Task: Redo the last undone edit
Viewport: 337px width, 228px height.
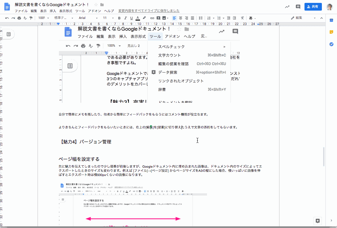Action: [x=13, y=18]
